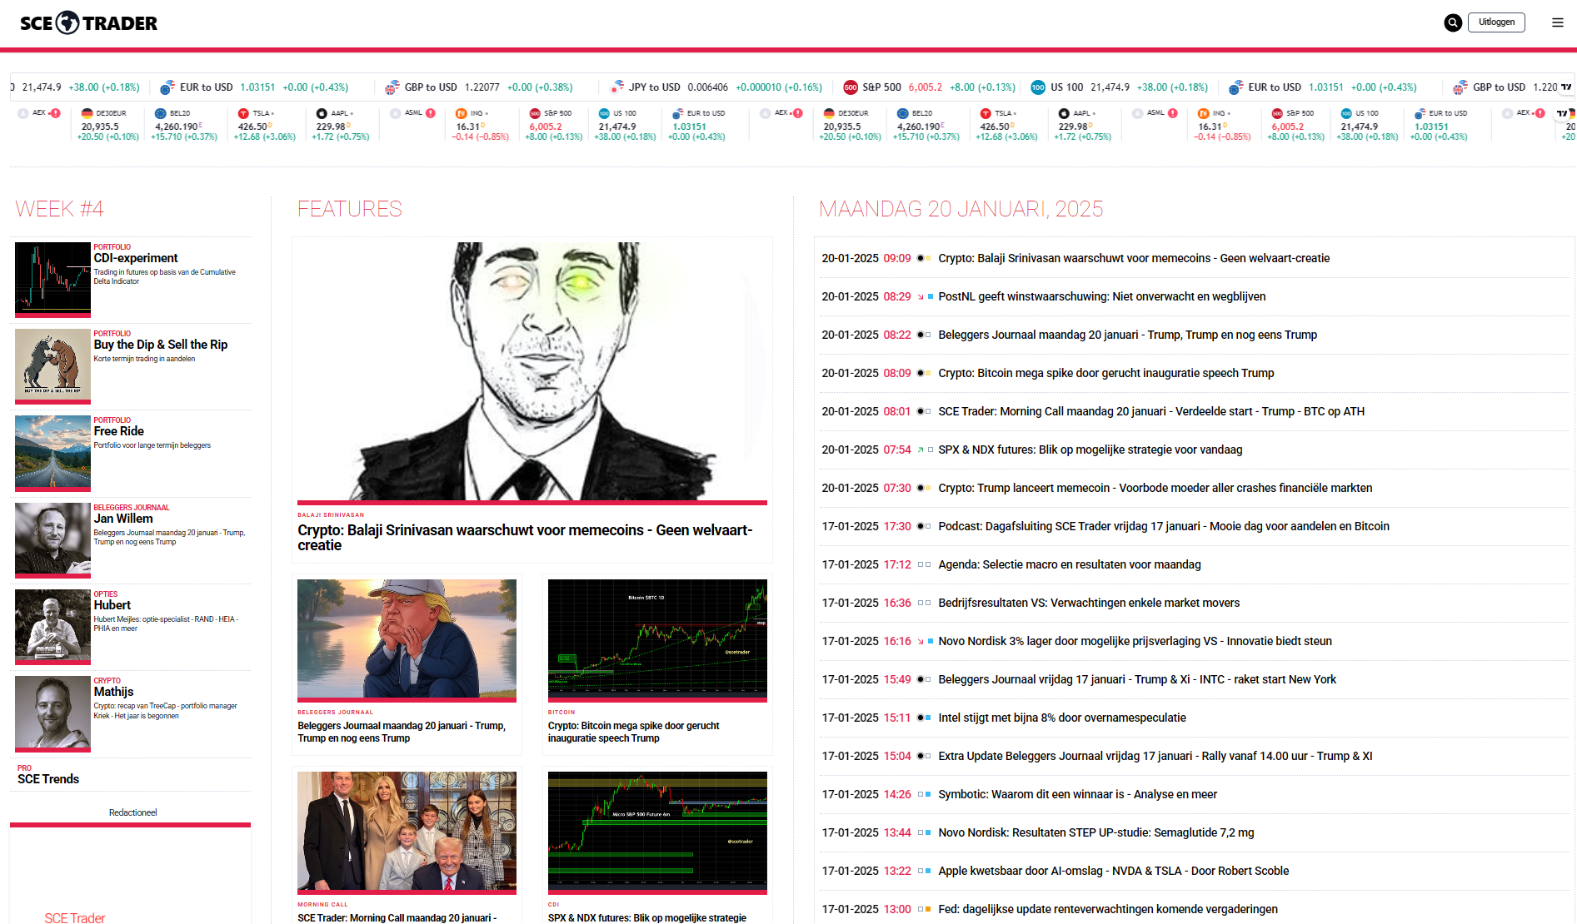Open Apple kwetsbaar door AI-omslag headline
Screen dimensions: 1577x924
point(1113,871)
